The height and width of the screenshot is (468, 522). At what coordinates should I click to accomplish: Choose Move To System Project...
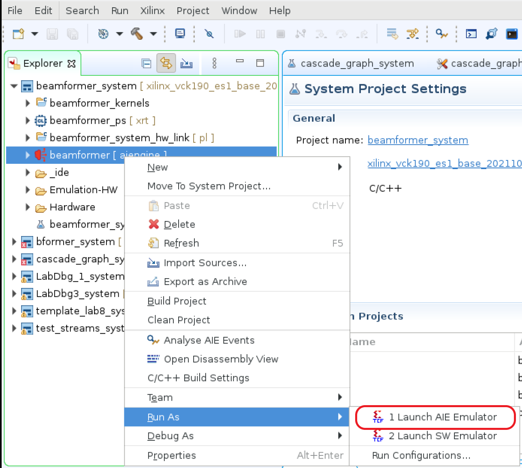point(237,186)
